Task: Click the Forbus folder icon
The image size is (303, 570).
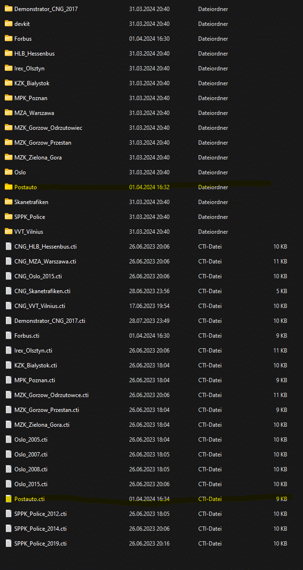Action: [x=8, y=38]
